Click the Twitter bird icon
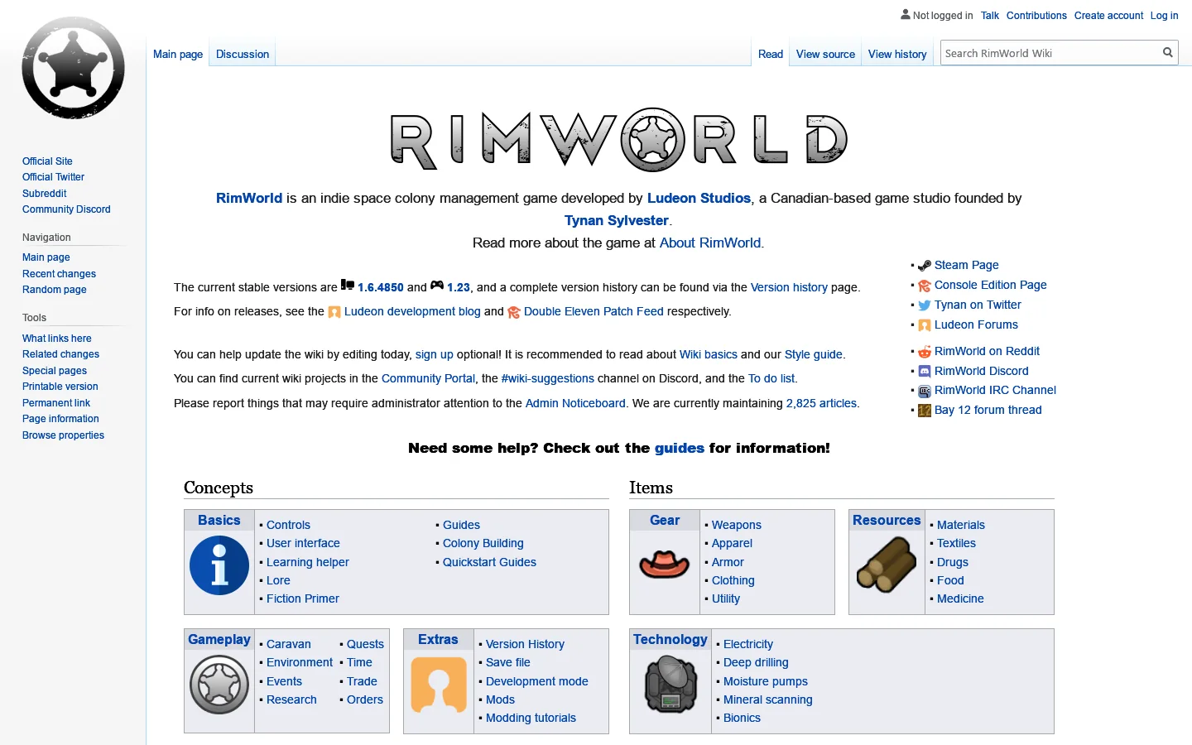The height and width of the screenshot is (745, 1192). pyautogui.click(x=925, y=305)
